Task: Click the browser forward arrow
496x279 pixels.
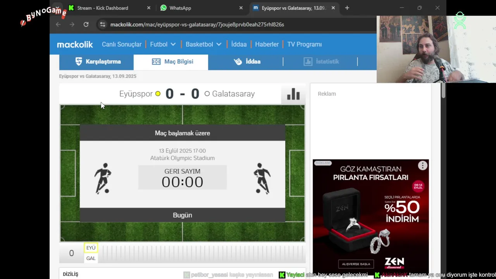Action: tap(72, 24)
